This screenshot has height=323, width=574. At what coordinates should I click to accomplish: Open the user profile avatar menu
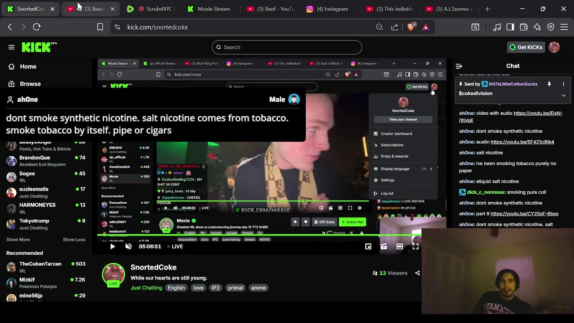[x=554, y=47]
